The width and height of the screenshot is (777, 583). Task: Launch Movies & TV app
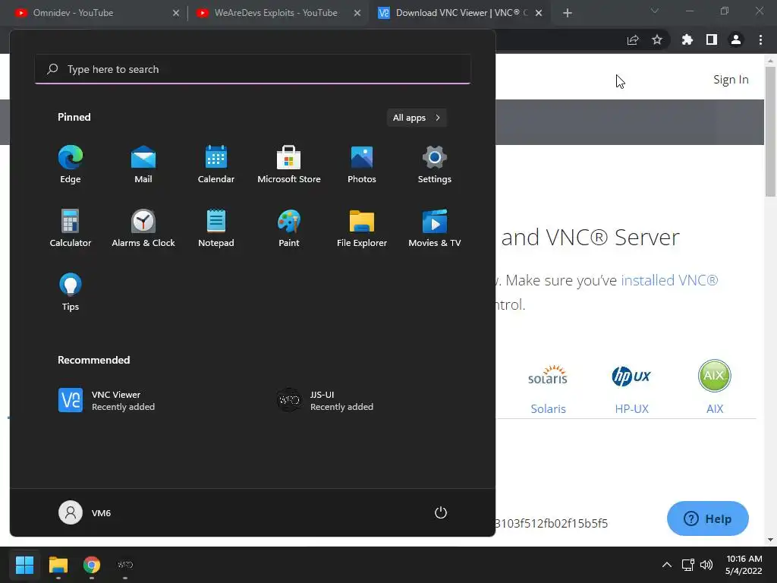[435, 228]
